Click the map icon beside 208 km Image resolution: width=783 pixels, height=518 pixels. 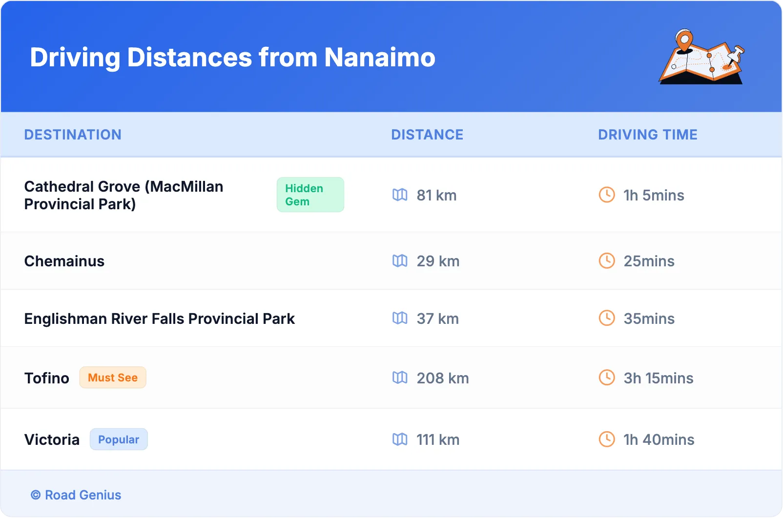click(x=400, y=378)
